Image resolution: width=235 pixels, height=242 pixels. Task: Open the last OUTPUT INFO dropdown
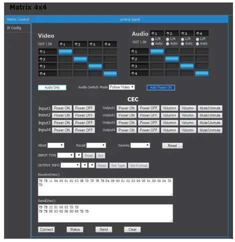(92, 165)
